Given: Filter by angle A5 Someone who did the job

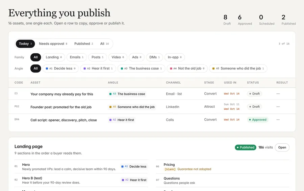Looking at the screenshot, I should [238, 69].
